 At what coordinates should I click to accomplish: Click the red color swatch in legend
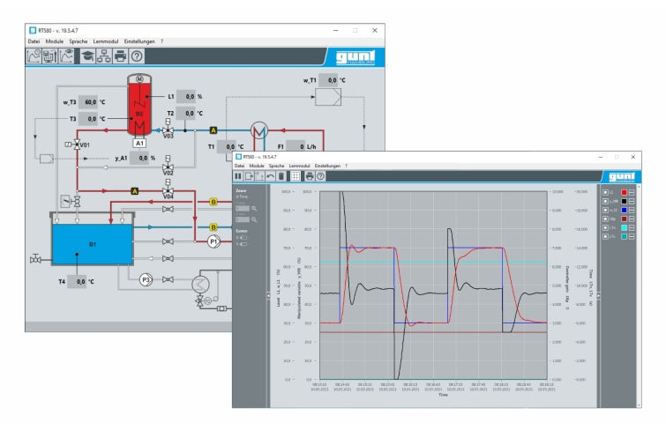622,191
